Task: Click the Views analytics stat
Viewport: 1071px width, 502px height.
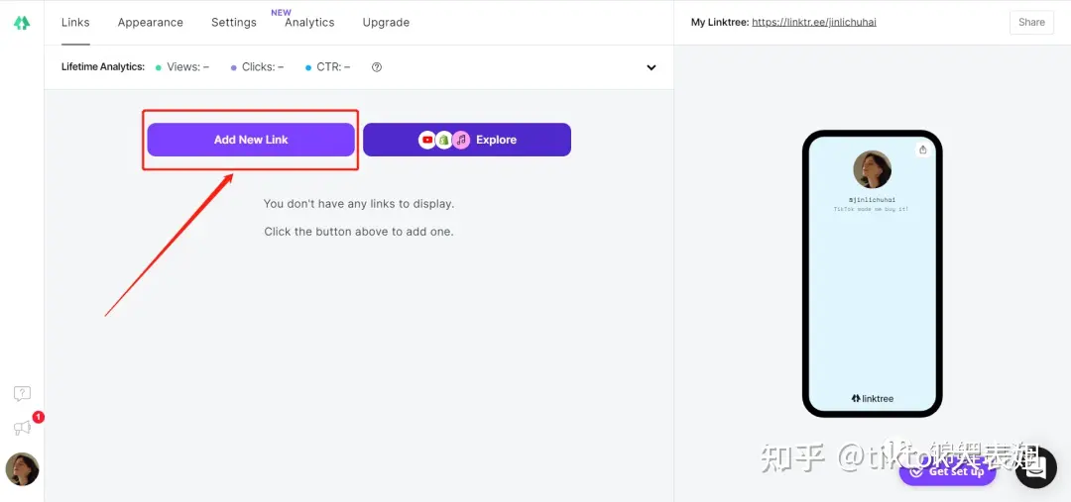Action: [x=182, y=67]
